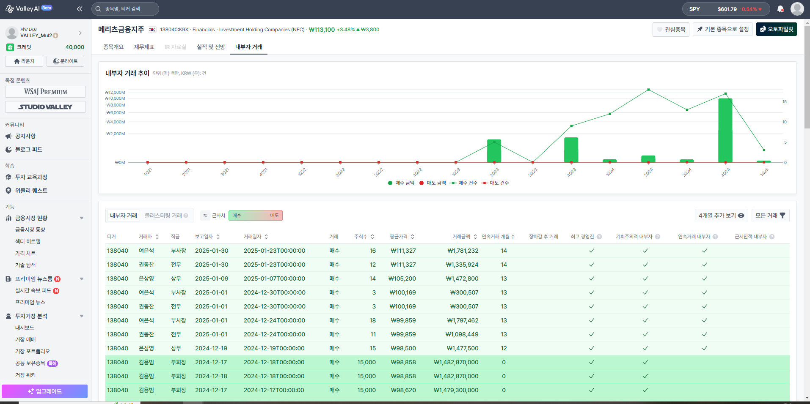Collapse the 투자거장 분석 section
Viewport: 810px width, 404px height.
point(82,316)
